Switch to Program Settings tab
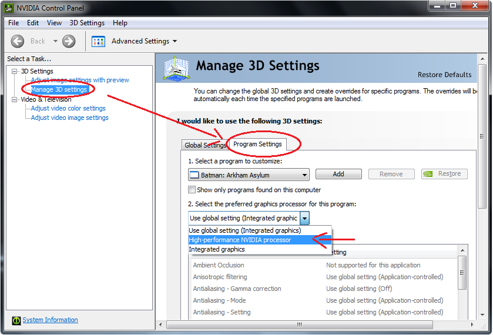Image resolution: width=493 pixels, height=335 pixels. 257,144
